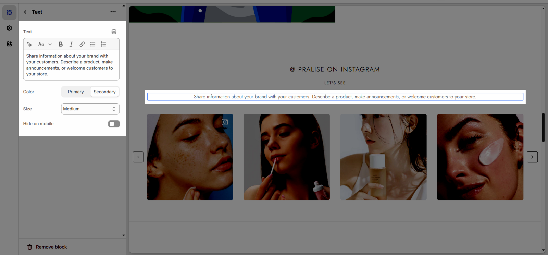
Task: Open the Size dropdown set to Medium
Action: tap(90, 109)
